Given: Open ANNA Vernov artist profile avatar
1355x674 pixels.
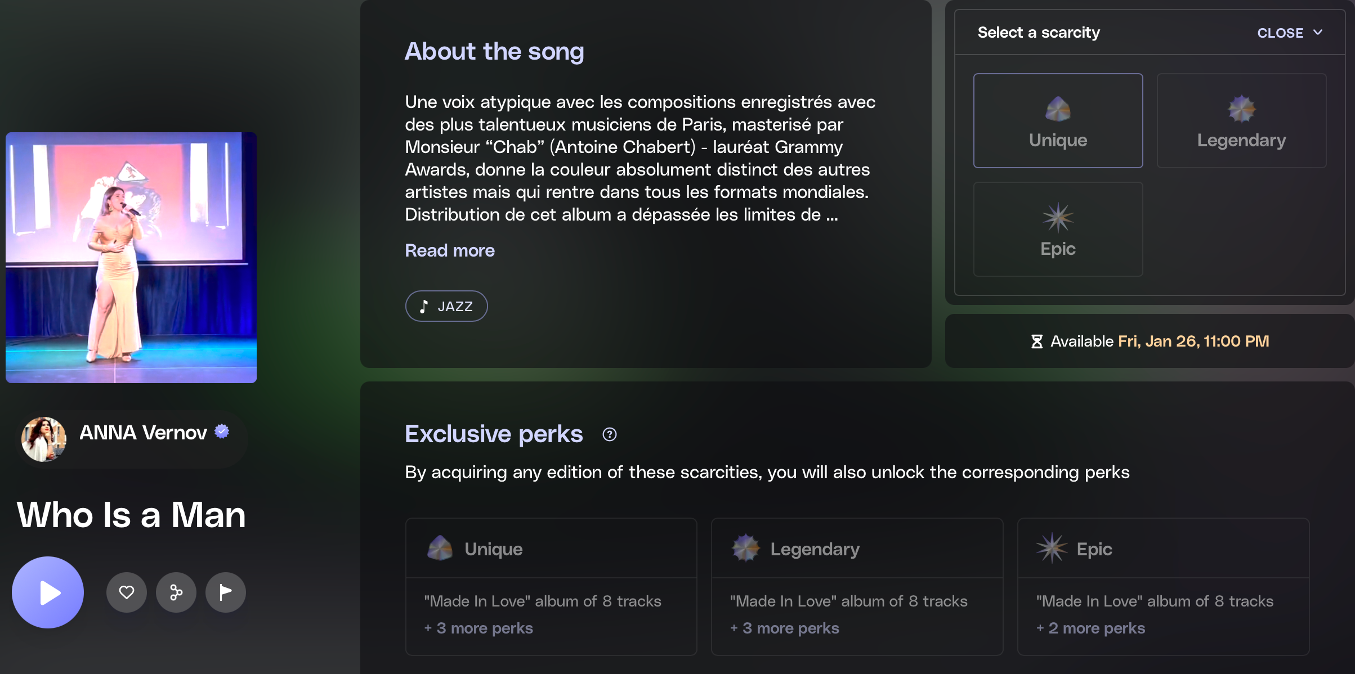Looking at the screenshot, I should [43, 439].
